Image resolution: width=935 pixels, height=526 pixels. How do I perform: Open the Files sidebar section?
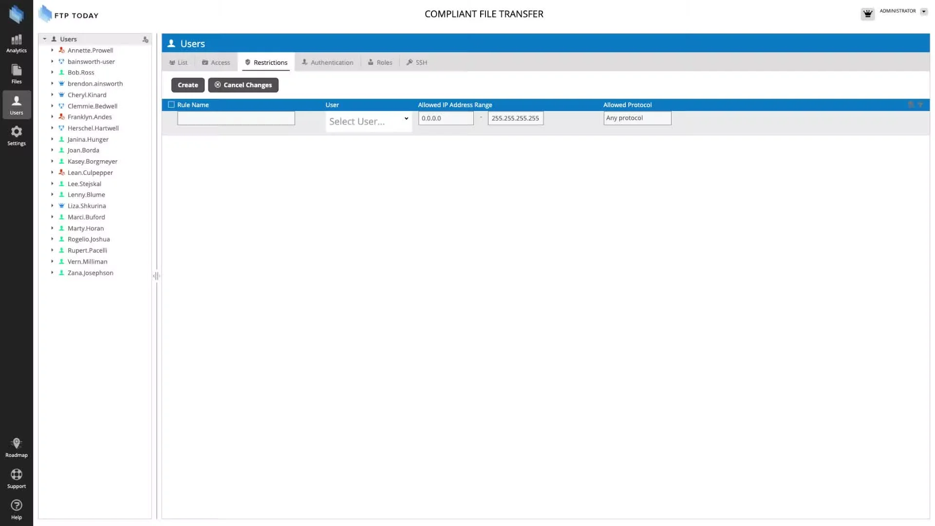pyautogui.click(x=16, y=74)
